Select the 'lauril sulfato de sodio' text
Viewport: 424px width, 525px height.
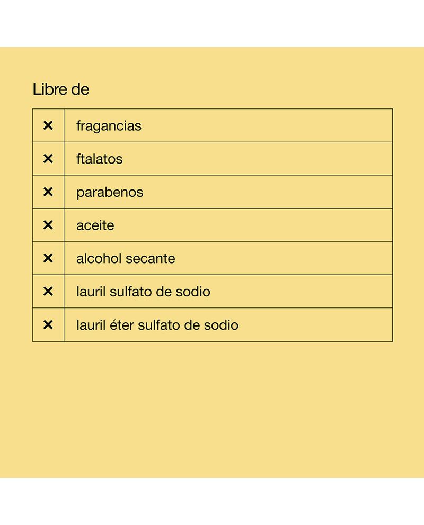click(x=143, y=292)
